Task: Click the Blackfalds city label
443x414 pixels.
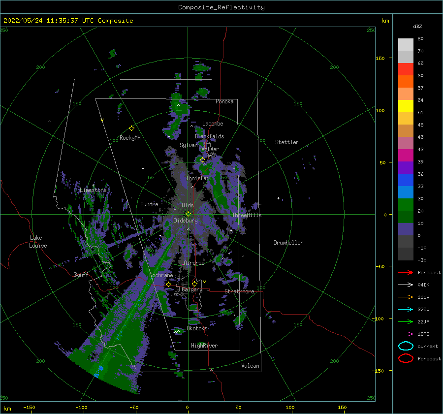Action: [209, 136]
